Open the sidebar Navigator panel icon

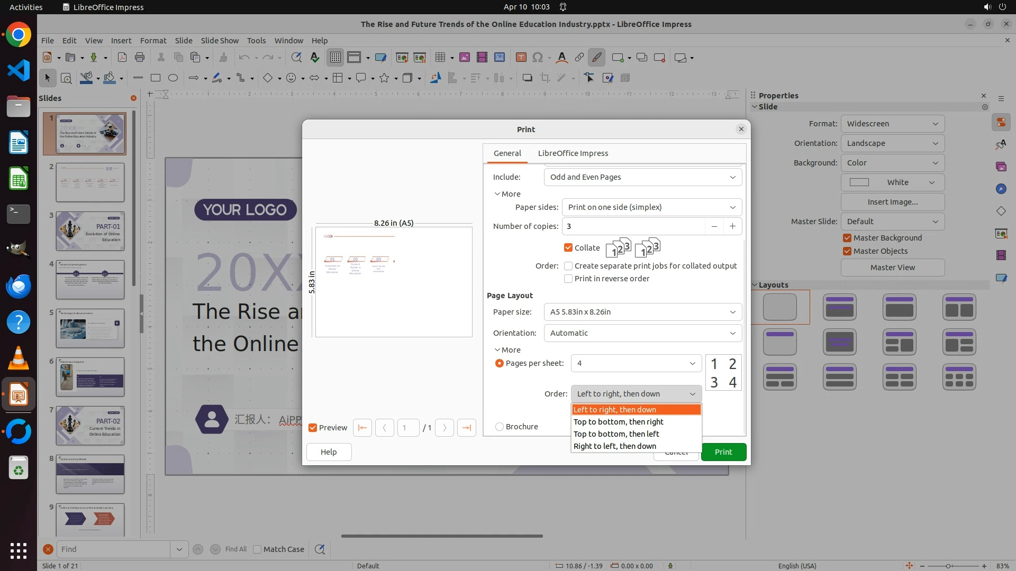1001,189
